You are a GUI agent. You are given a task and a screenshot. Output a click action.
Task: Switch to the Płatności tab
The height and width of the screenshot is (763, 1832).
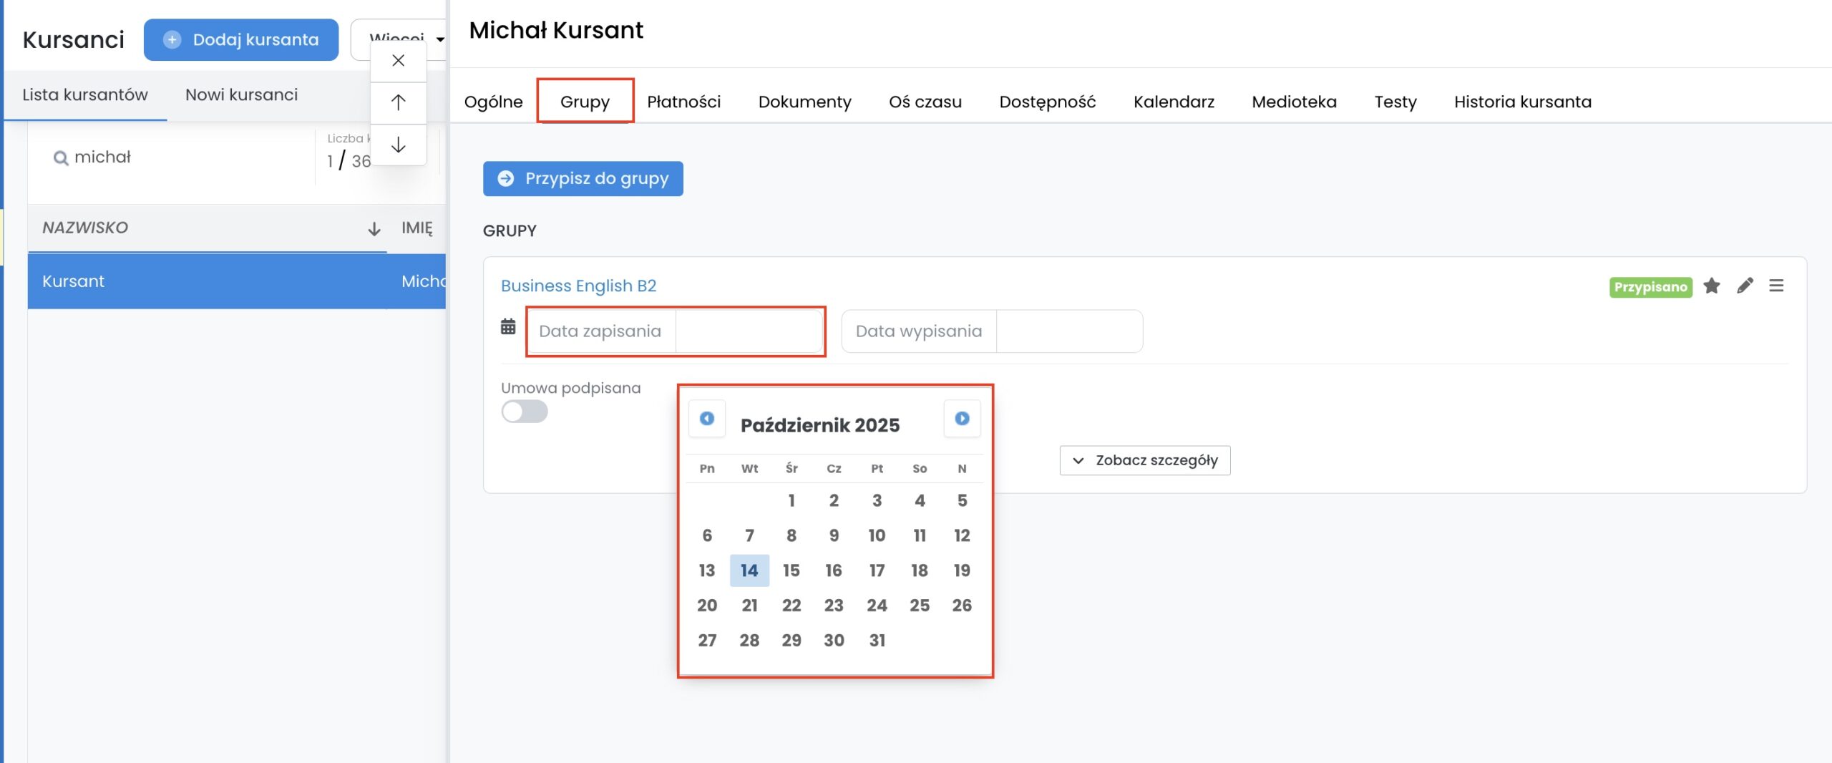pos(683,102)
